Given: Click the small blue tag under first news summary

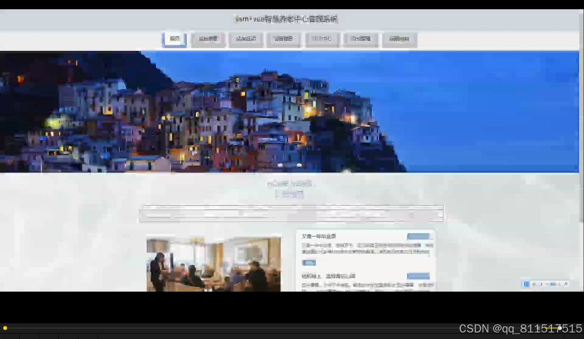Looking at the screenshot, I should [309, 263].
